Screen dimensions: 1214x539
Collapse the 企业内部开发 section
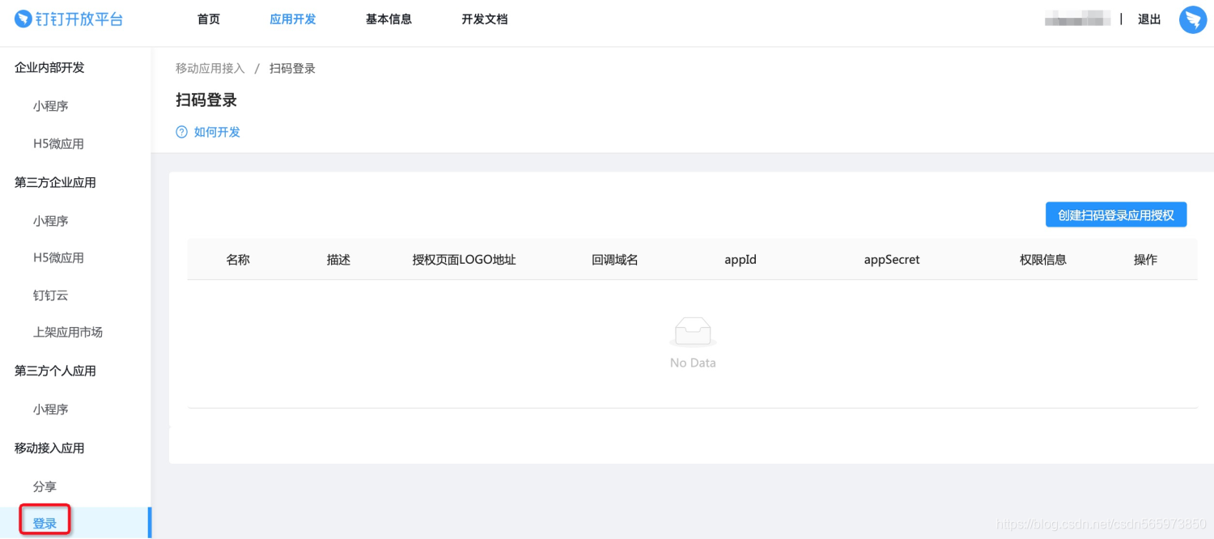coord(49,67)
